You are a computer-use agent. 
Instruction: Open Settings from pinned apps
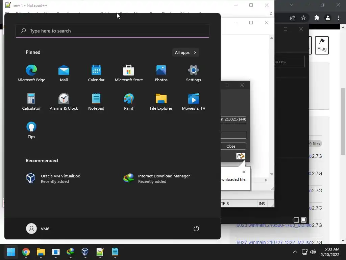pos(194,73)
